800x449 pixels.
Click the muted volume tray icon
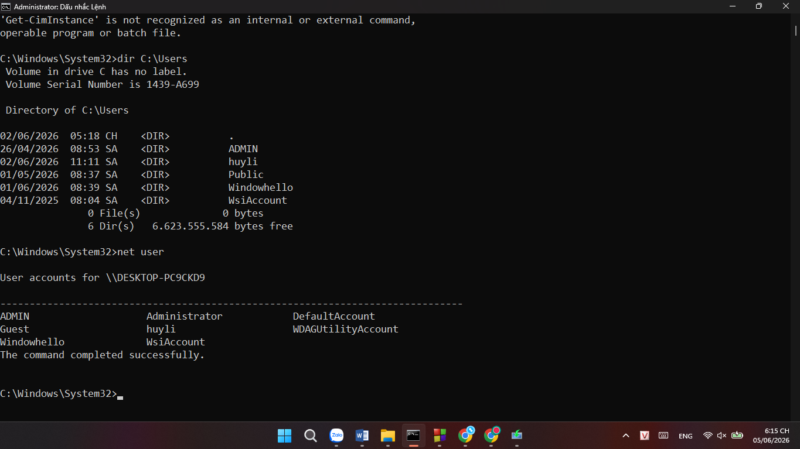coord(722,436)
